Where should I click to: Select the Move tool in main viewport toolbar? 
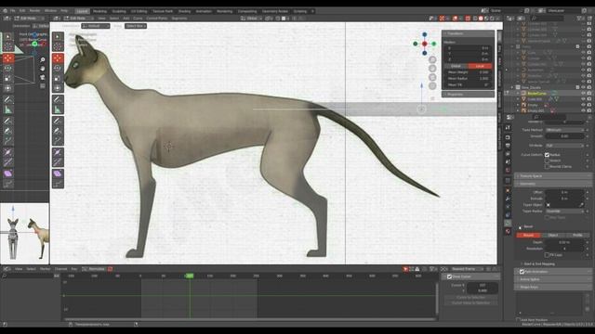coord(58,58)
